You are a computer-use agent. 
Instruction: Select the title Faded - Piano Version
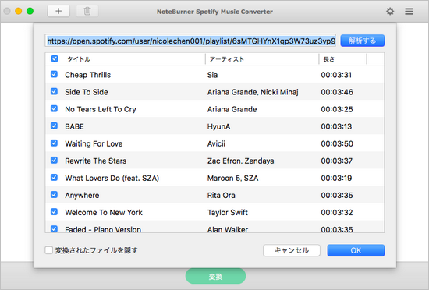(x=103, y=230)
